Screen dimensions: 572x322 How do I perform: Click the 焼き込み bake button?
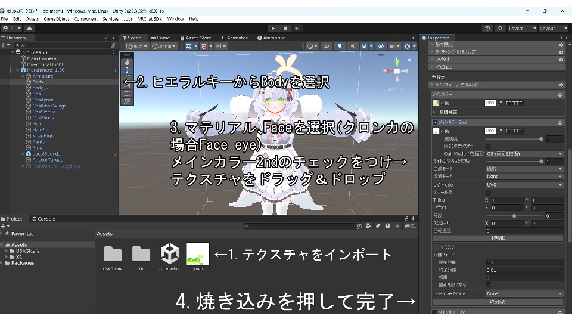[498, 302]
